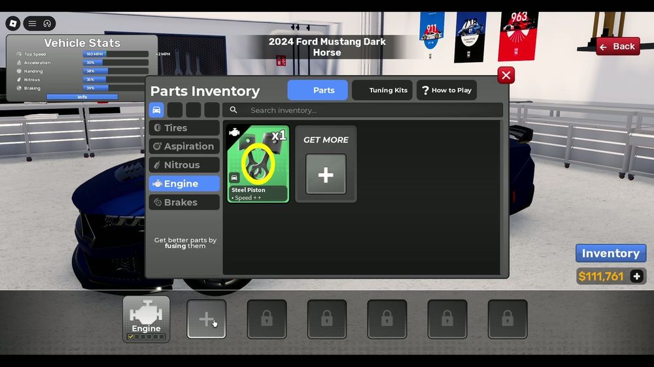Click the empty plus part slot
The width and height of the screenshot is (654, 367).
point(207,319)
